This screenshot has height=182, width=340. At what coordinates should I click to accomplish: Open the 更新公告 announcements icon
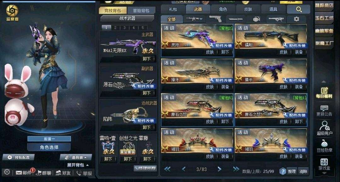[324, 111]
